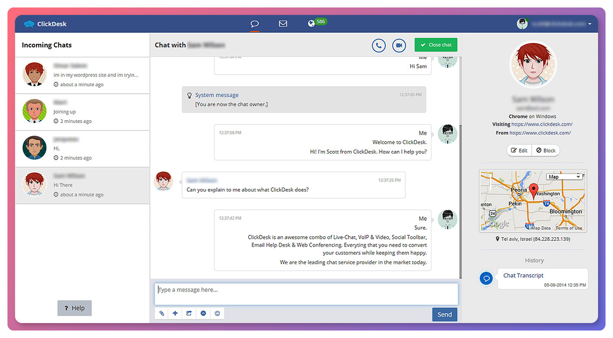Start a voice call with the visitor
This screenshot has height=338, width=613.
click(379, 45)
